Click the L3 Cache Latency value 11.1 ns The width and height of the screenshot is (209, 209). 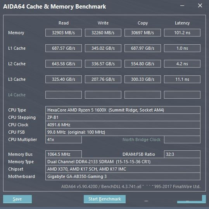coord(182,79)
